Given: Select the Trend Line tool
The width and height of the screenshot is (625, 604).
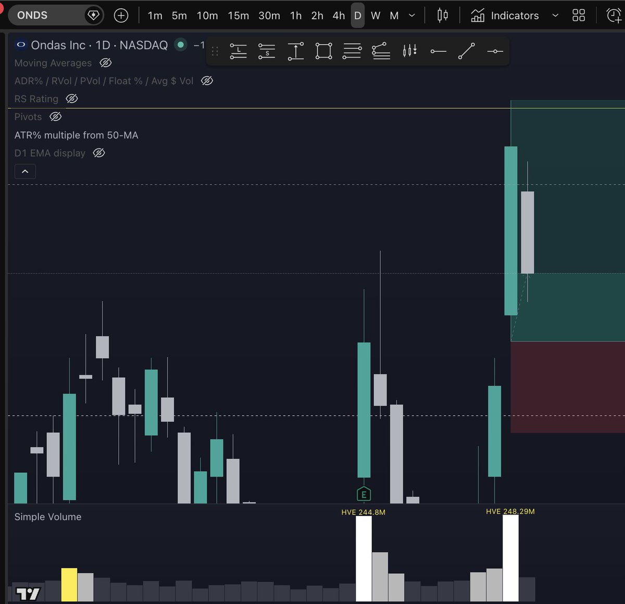Looking at the screenshot, I should tap(467, 51).
